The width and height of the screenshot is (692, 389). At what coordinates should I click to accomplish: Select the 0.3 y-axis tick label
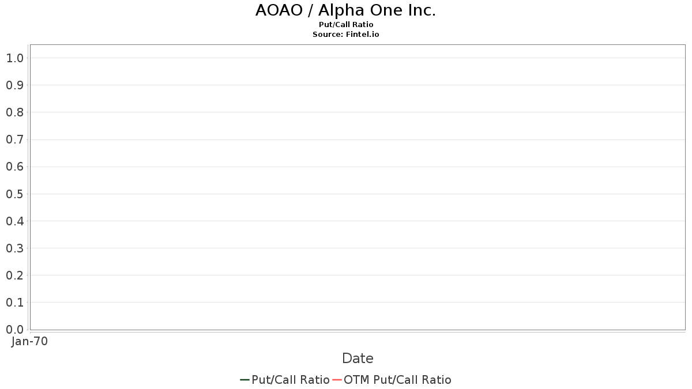(14, 248)
